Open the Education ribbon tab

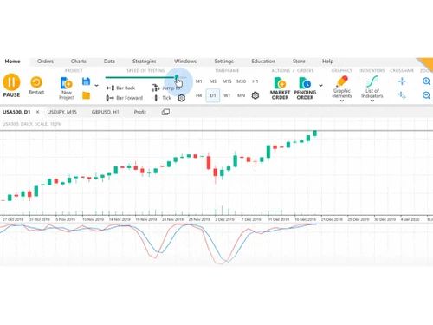point(263,62)
